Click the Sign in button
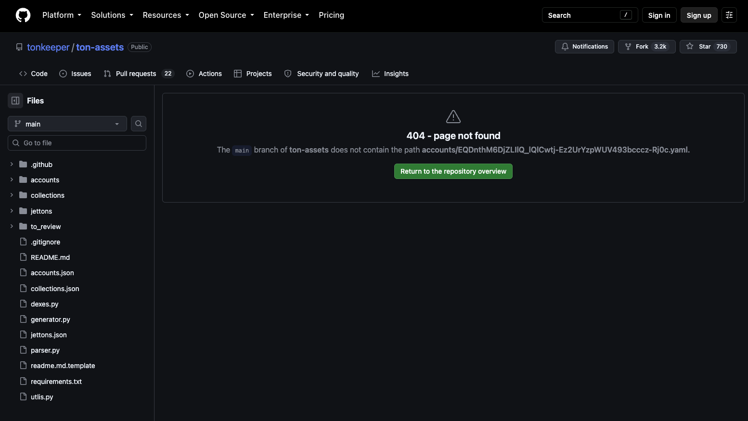 pyautogui.click(x=659, y=15)
